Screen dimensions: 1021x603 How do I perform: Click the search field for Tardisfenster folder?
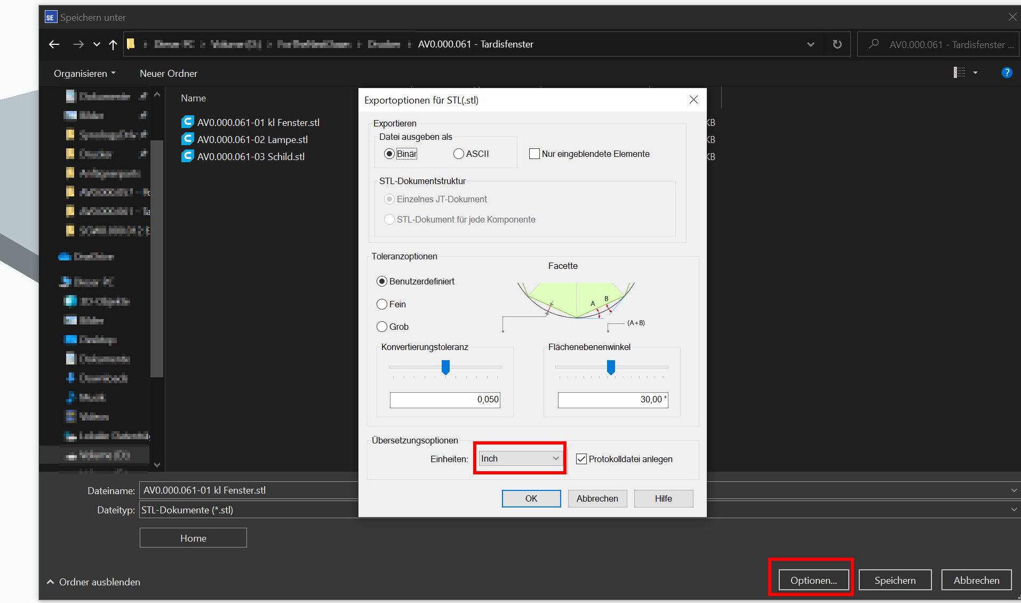[939, 44]
